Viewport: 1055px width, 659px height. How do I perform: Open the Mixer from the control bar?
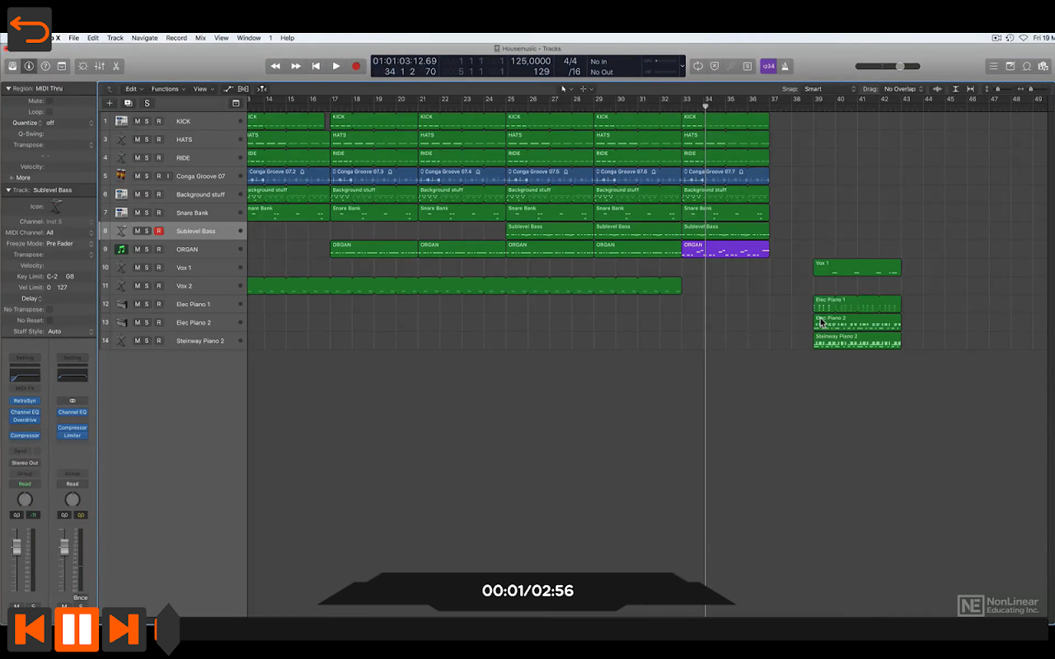100,66
